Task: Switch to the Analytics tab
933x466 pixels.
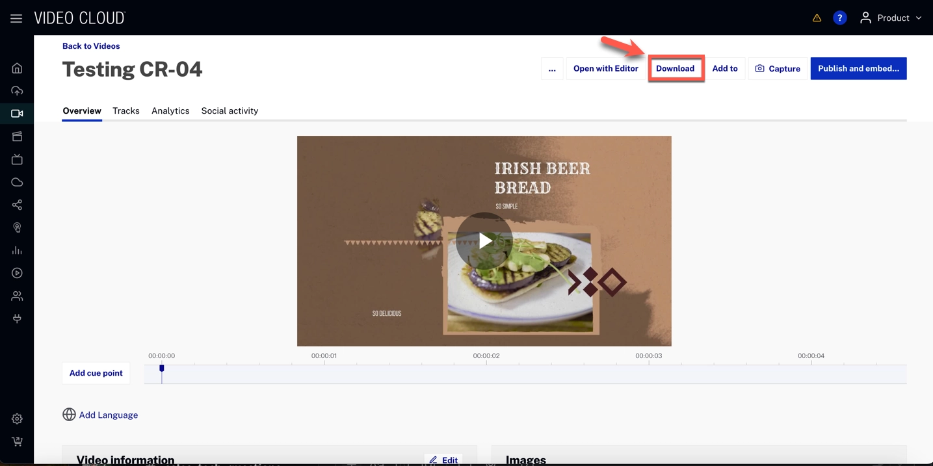Action: pos(170,111)
